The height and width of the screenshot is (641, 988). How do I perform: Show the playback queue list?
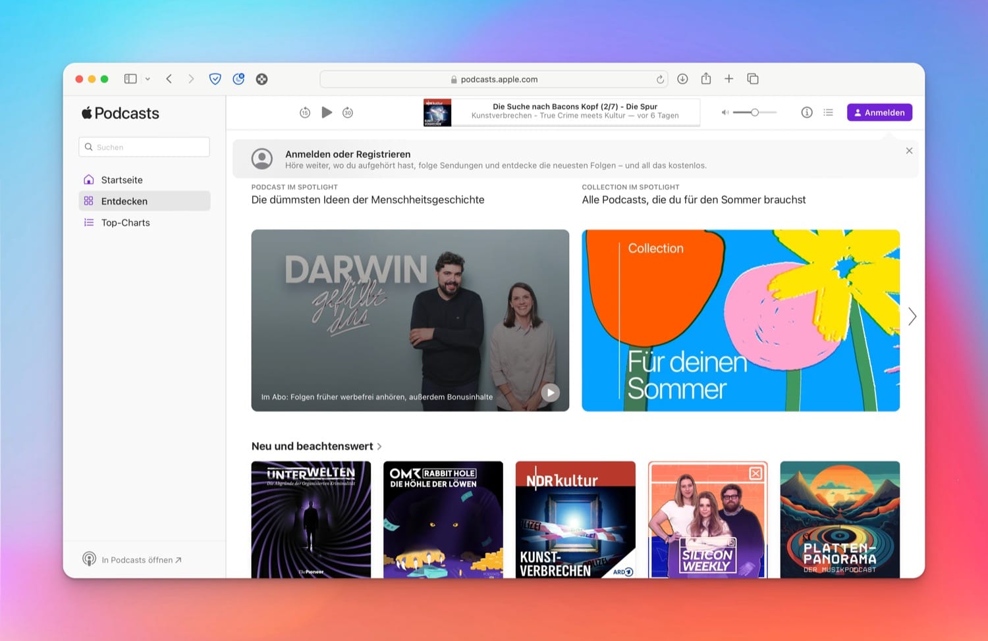click(x=828, y=113)
